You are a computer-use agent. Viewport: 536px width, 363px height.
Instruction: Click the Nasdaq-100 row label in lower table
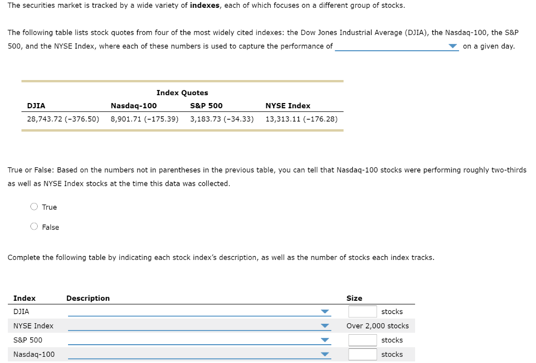tap(34, 355)
